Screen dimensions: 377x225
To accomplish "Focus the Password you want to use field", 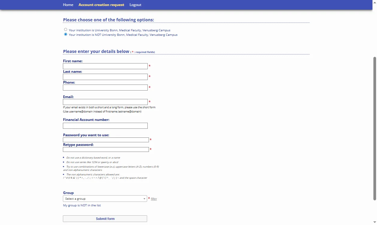I will [106, 140].
